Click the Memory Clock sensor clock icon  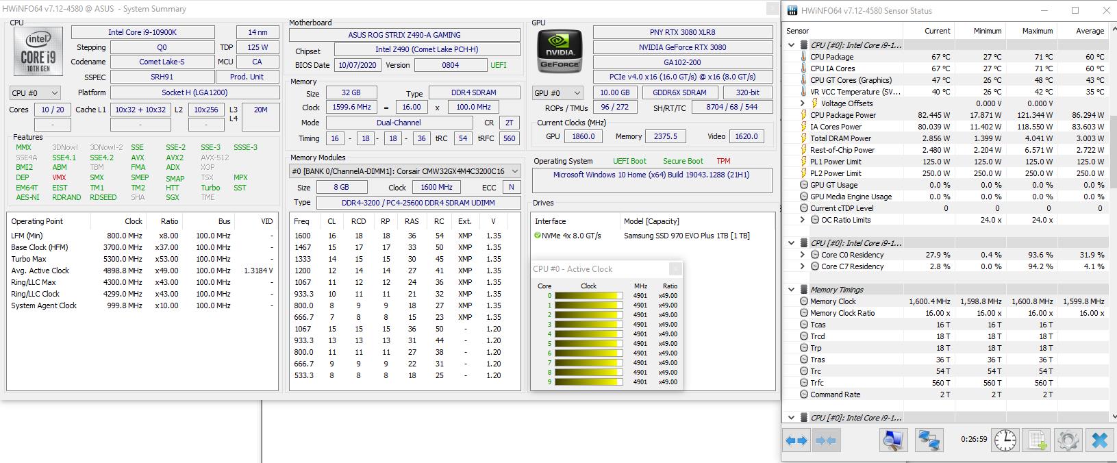[x=804, y=301]
